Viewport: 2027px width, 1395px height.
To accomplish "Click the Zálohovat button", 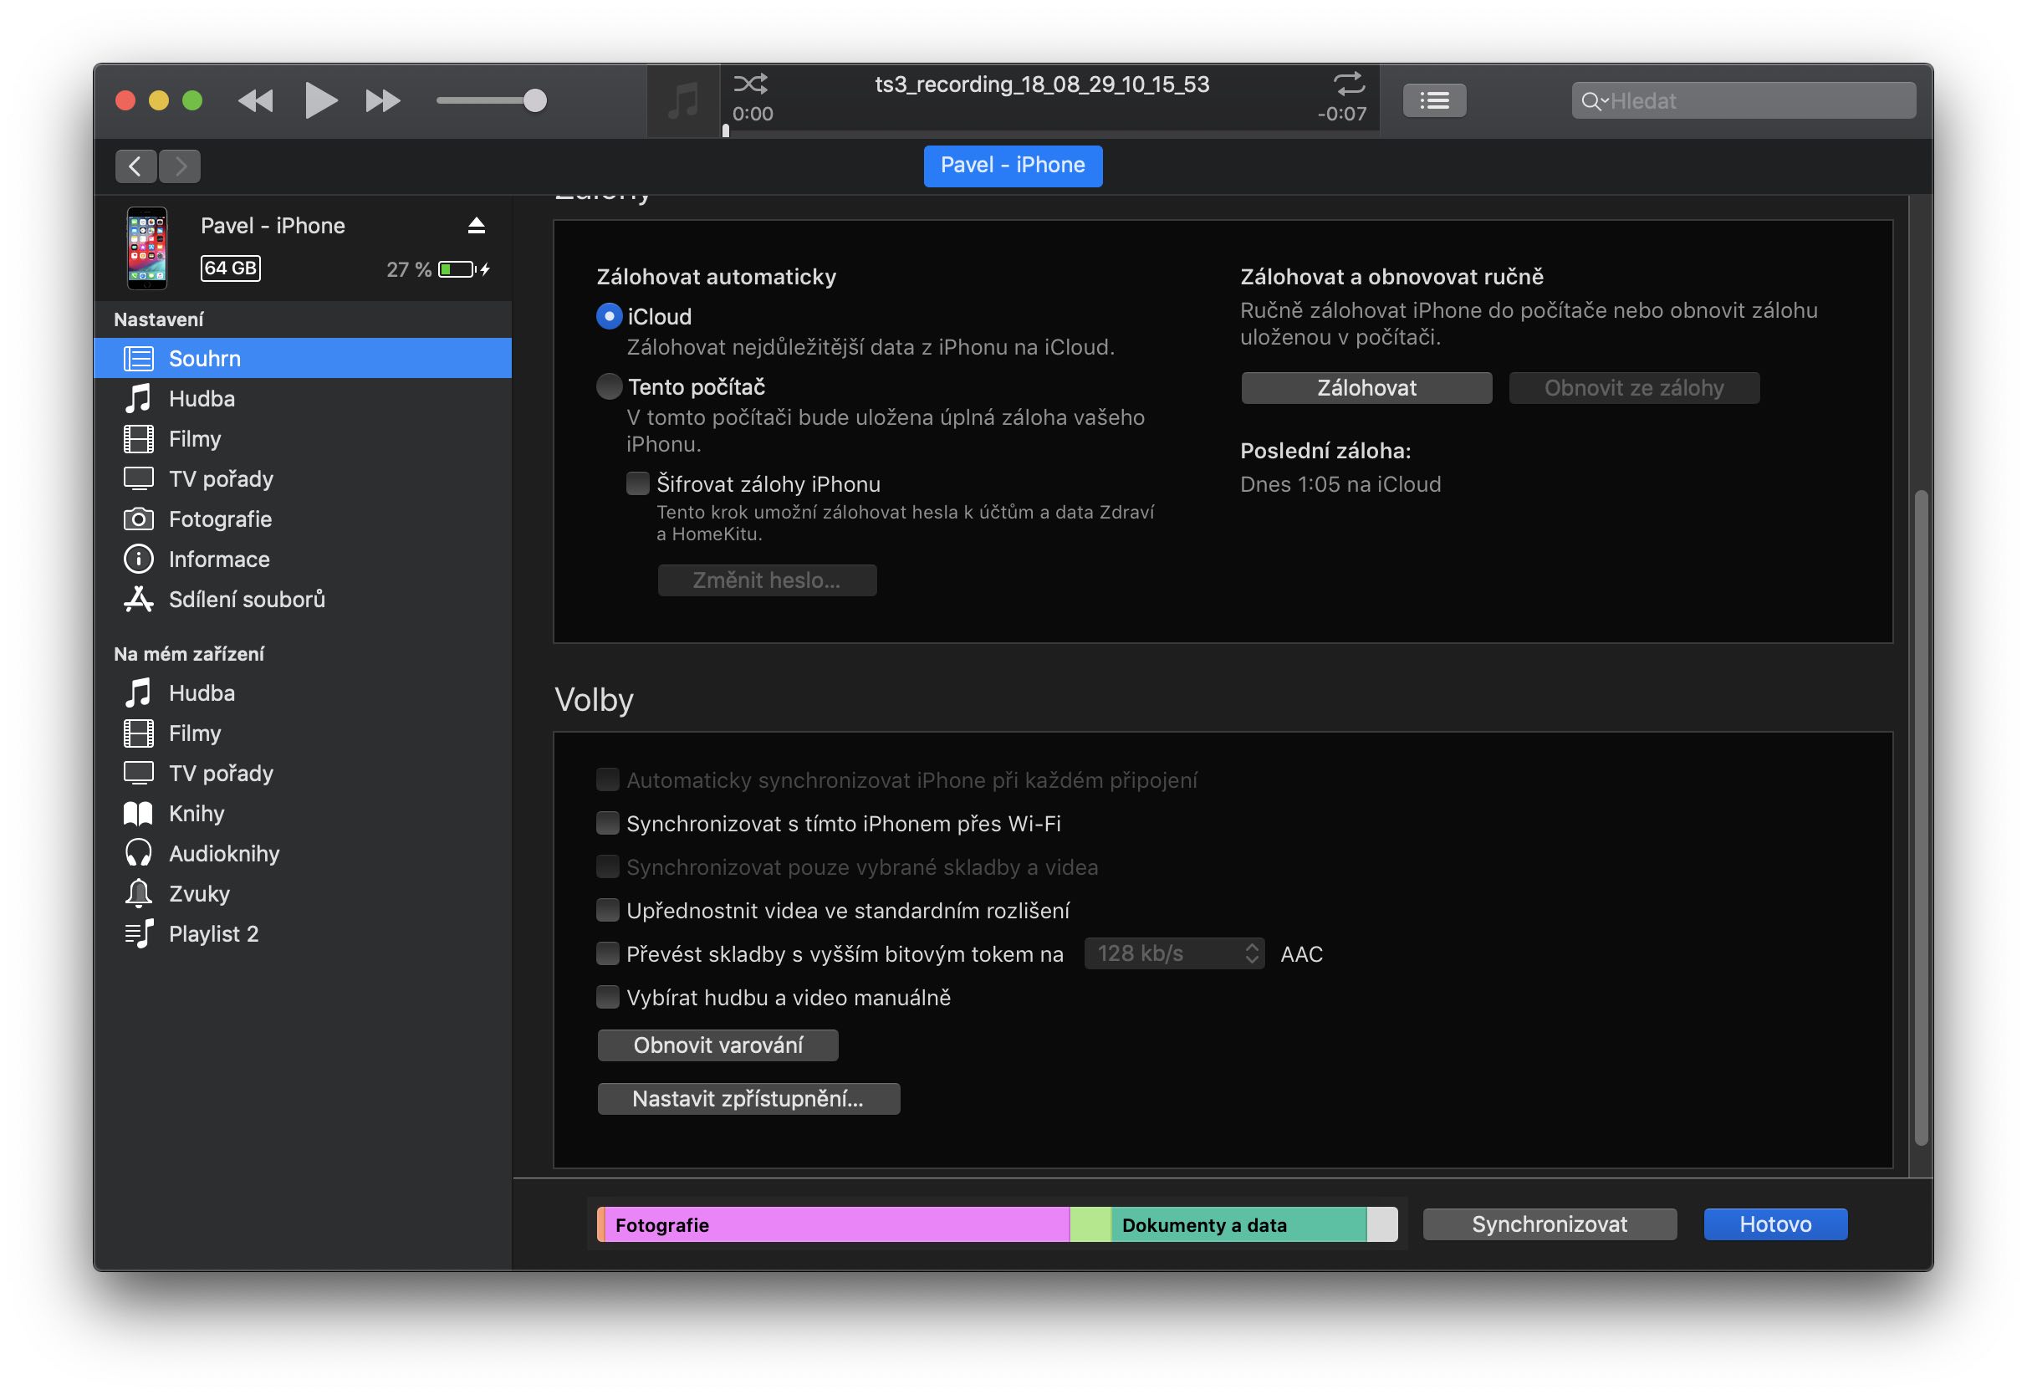I will point(1366,388).
